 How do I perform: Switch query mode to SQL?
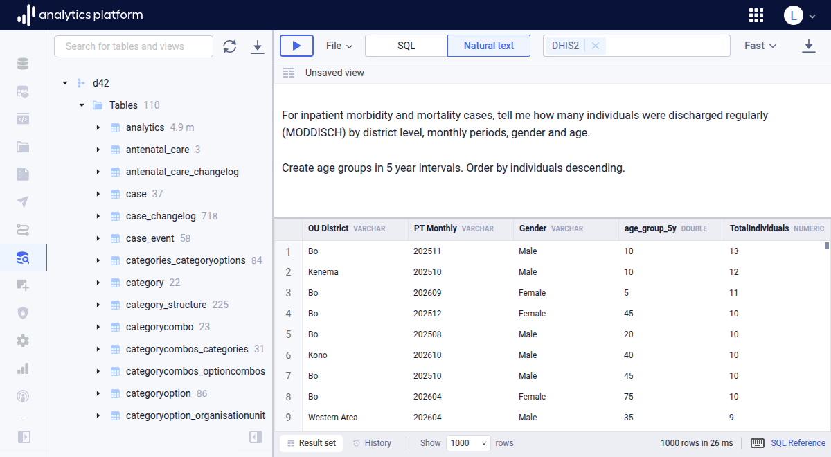[406, 46]
